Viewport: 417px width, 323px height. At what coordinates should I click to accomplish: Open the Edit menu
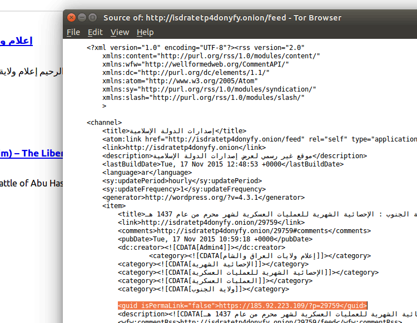coord(95,32)
